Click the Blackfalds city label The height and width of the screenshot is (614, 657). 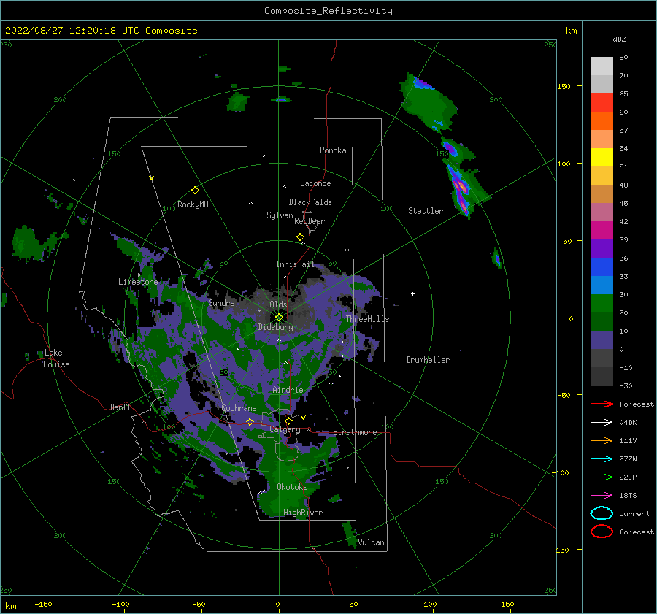pos(310,202)
